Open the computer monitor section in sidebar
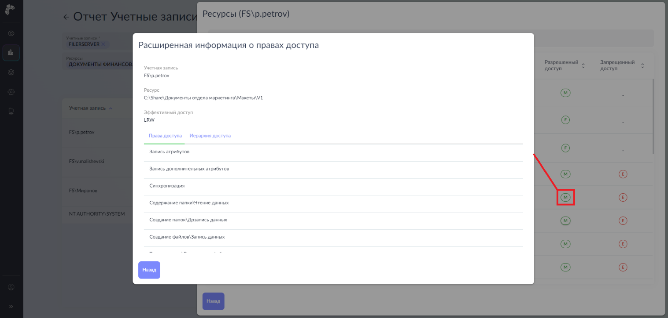Viewport: 668px width, 318px height. click(x=11, y=111)
